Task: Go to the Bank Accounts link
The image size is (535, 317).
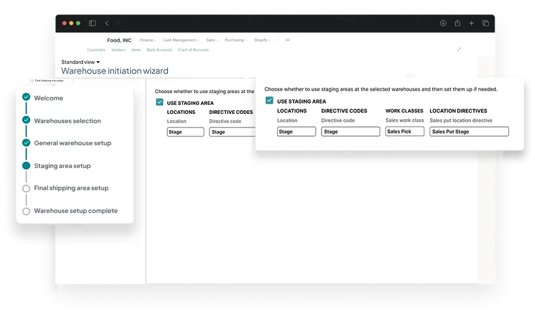Action: [x=159, y=50]
